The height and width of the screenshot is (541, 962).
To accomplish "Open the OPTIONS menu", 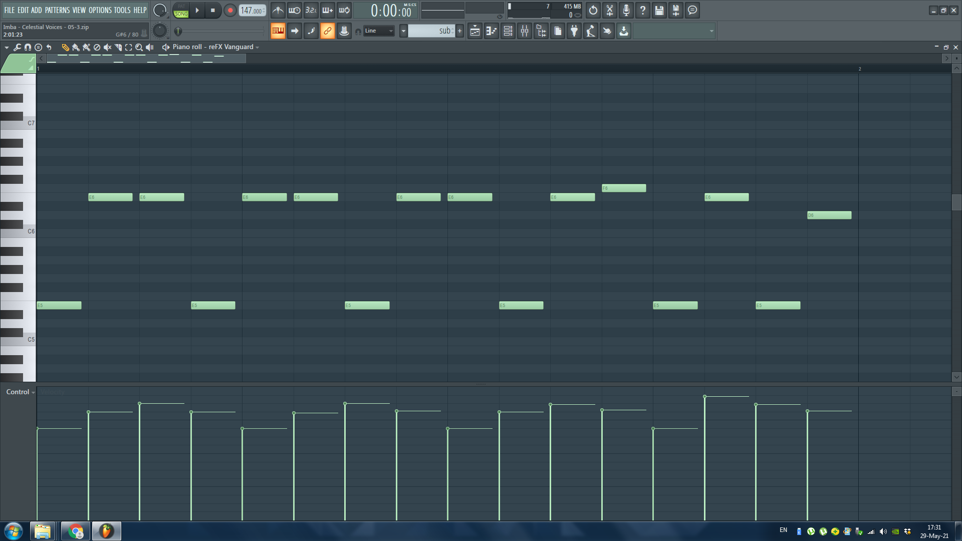I will click(100, 10).
